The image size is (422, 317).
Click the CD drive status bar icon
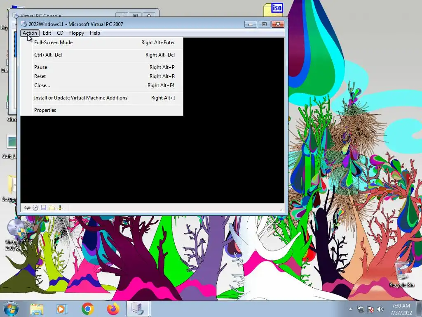coord(35,208)
